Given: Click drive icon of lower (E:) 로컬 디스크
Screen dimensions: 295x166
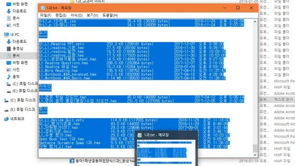Looking at the screenshot, I should pyautogui.click(x=6, y=110).
